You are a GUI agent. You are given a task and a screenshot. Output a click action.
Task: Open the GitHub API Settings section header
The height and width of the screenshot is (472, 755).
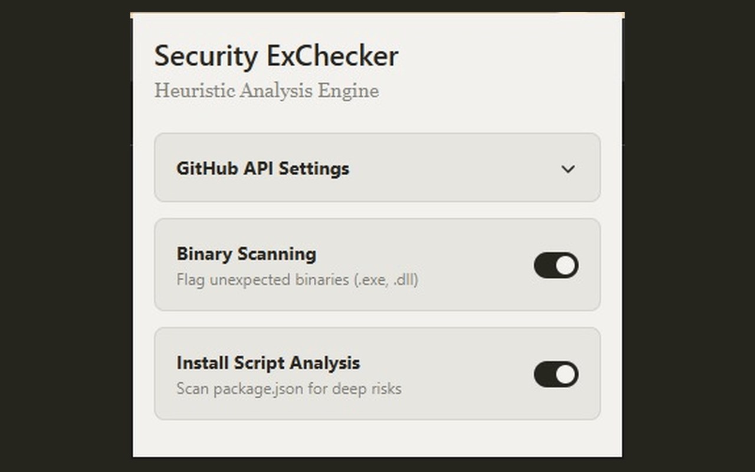tap(377, 168)
